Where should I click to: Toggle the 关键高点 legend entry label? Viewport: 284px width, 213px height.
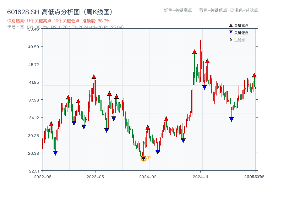point(241,26)
